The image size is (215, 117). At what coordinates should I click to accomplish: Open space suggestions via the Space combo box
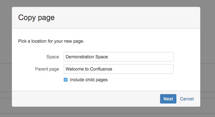[119, 57]
